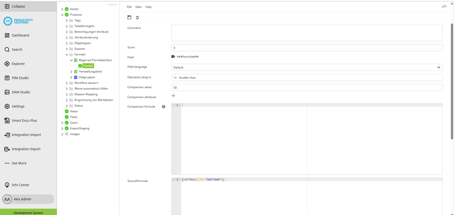Click the SourceFormula ATTRVAL code line
This screenshot has height=215, width=454.
(203, 180)
